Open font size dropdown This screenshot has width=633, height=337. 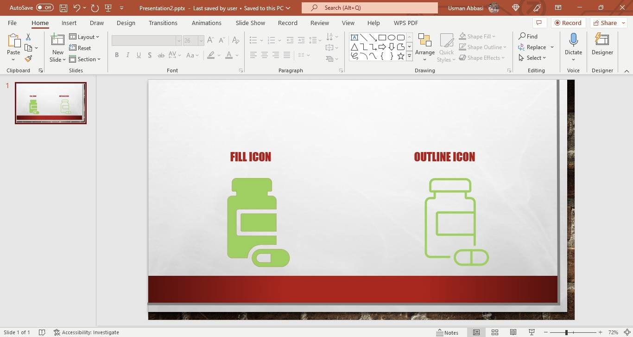click(201, 41)
